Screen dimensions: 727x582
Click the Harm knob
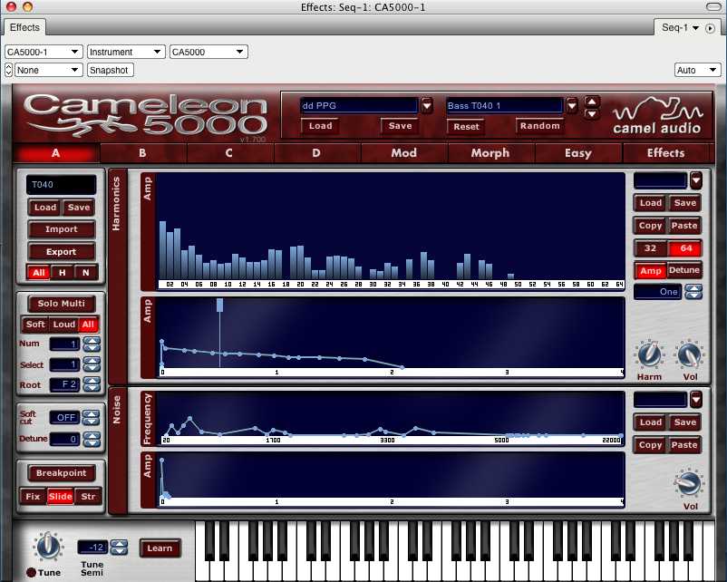(649, 355)
